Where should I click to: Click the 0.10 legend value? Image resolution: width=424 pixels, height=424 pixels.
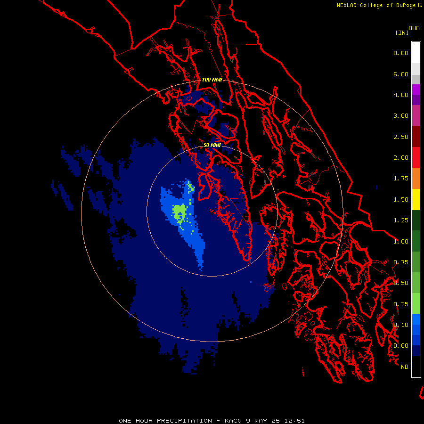401,325
